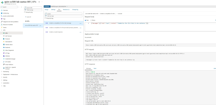Screen dimensions: 216x105
Task: Click the green APIs arrow icon
Action: pyautogui.click(x=4, y=33)
